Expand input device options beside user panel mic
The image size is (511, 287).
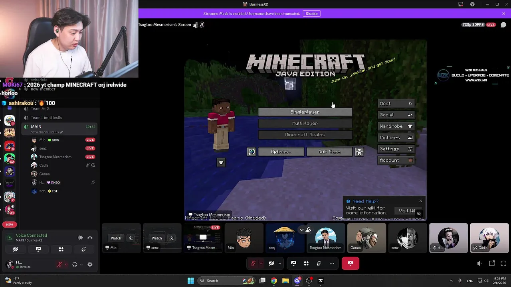(66, 264)
